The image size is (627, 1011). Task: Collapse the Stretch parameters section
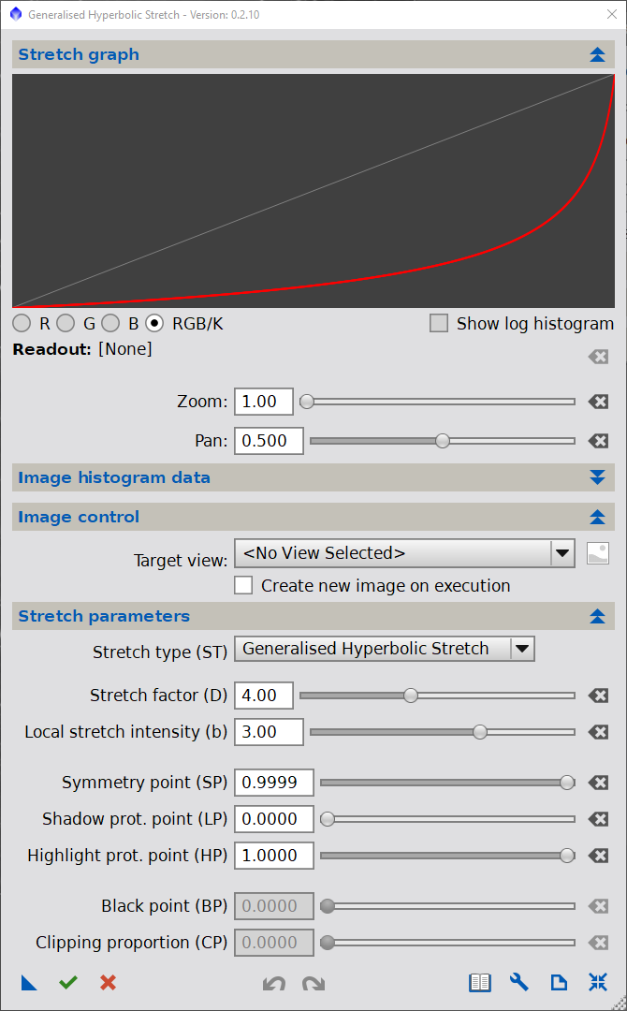[x=598, y=616]
